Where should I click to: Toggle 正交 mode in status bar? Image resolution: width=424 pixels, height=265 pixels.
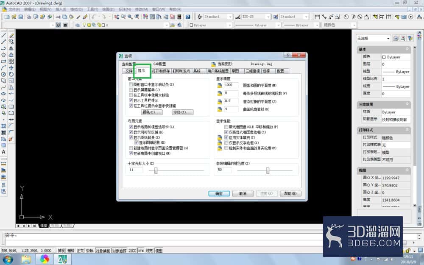[80, 251]
